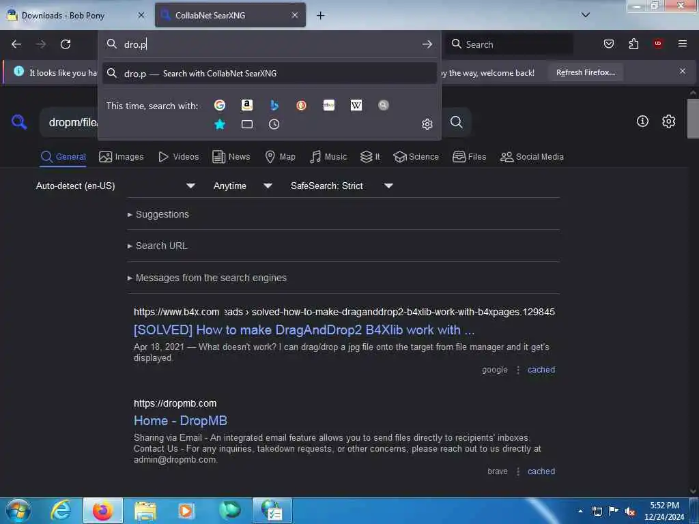Click the SearXNG search submit magnifier
699x524 pixels.
(456, 121)
